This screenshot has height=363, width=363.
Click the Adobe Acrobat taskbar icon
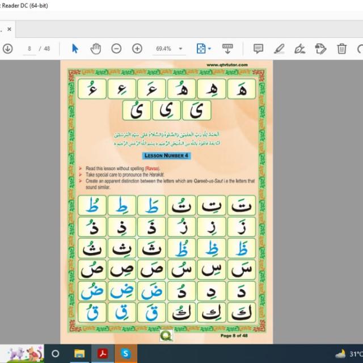(x=103, y=354)
